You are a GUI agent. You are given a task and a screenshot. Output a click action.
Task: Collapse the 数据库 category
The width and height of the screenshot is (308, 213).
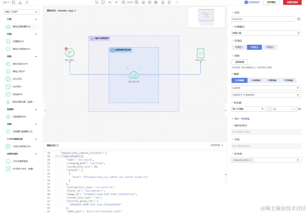tap(36, 109)
